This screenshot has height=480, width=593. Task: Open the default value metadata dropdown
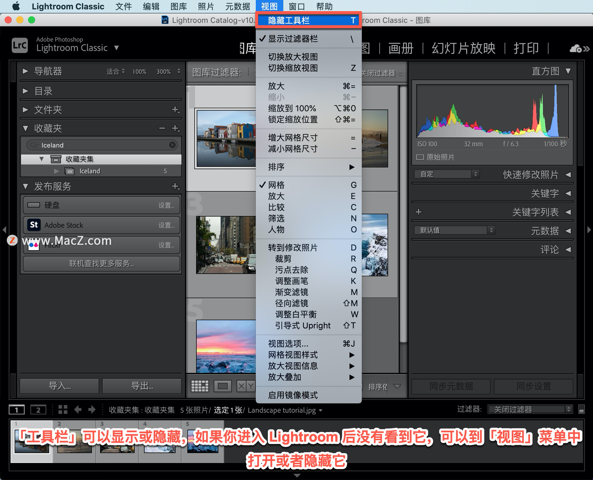point(455,230)
